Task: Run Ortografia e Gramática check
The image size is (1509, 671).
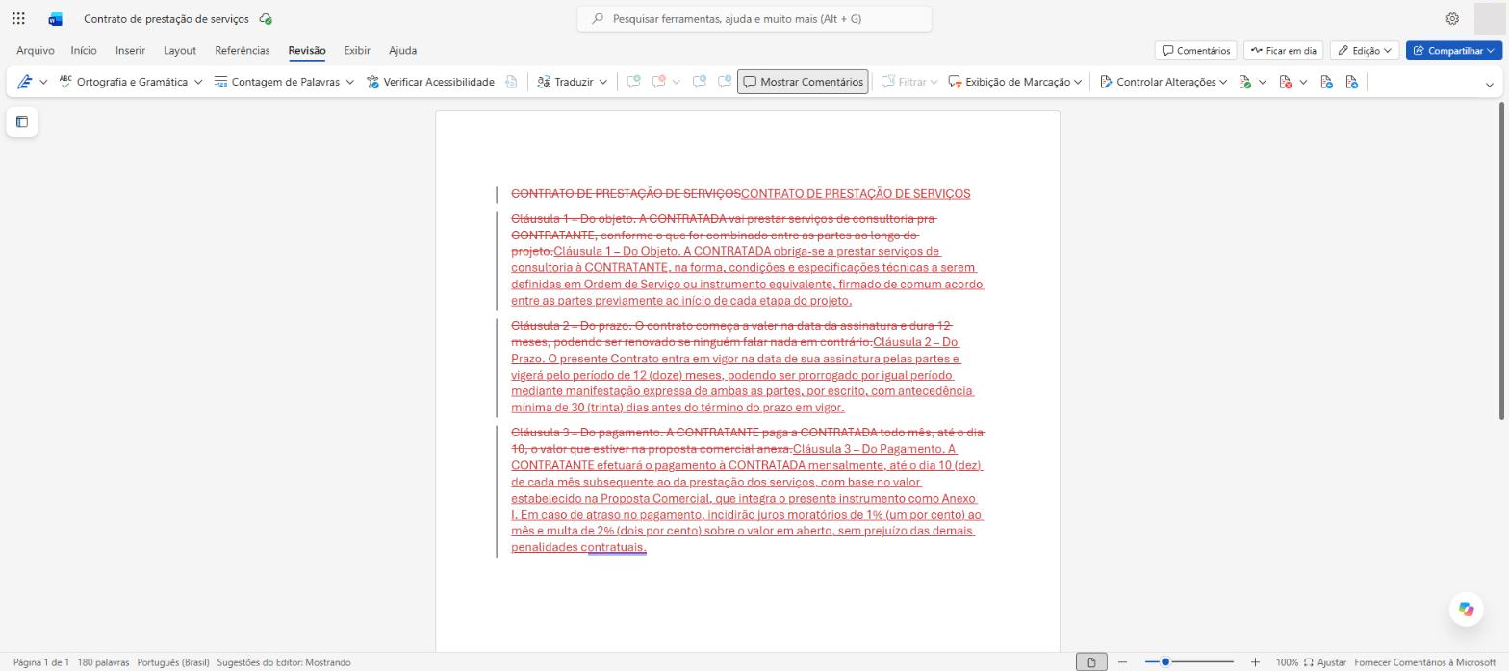Action: point(123,82)
